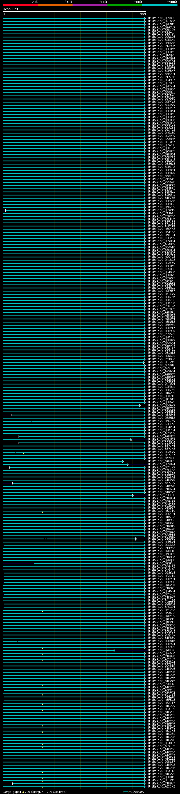Open the UniRef100_B1P766 entry
This screenshot has width=180, height=794.
point(161,198)
